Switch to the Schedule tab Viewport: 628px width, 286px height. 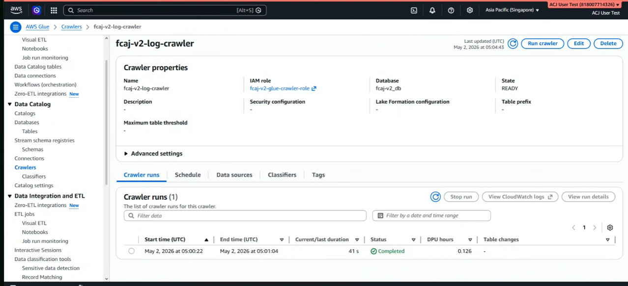[x=188, y=175]
